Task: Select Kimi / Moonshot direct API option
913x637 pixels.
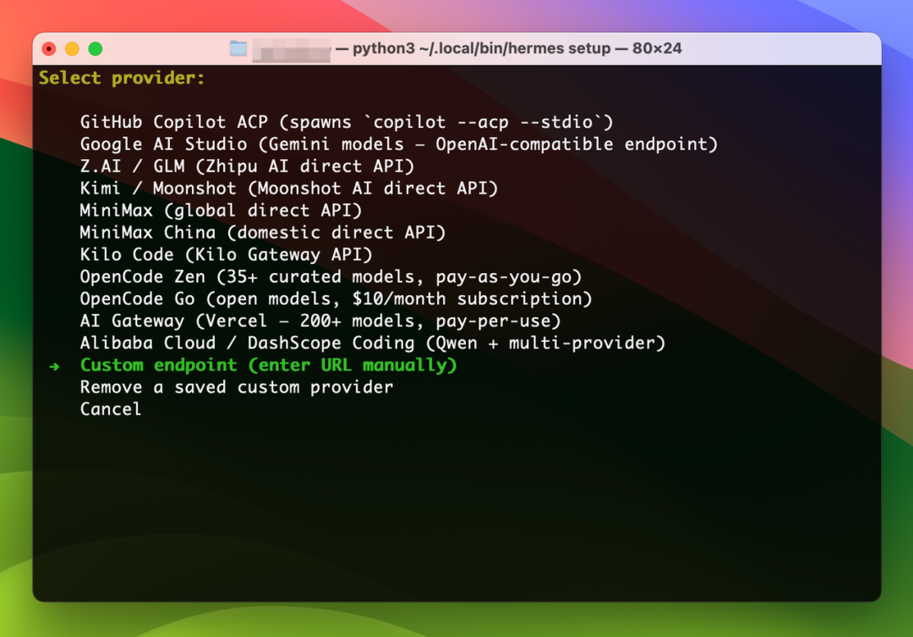Action: [x=289, y=189]
